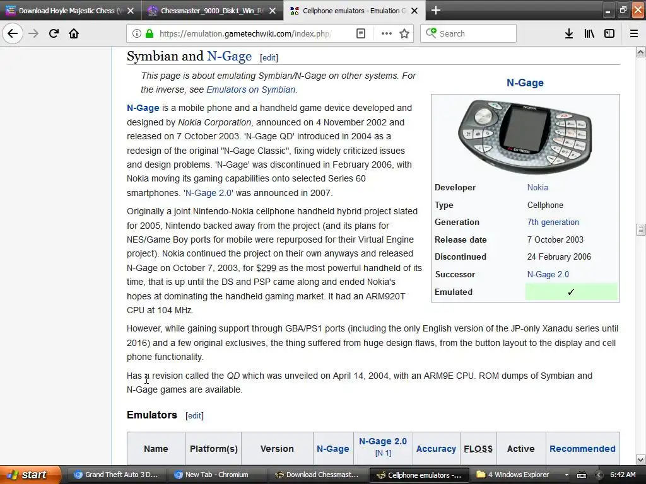Show site information icon in address bar
The image size is (646, 484).
point(137,33)
